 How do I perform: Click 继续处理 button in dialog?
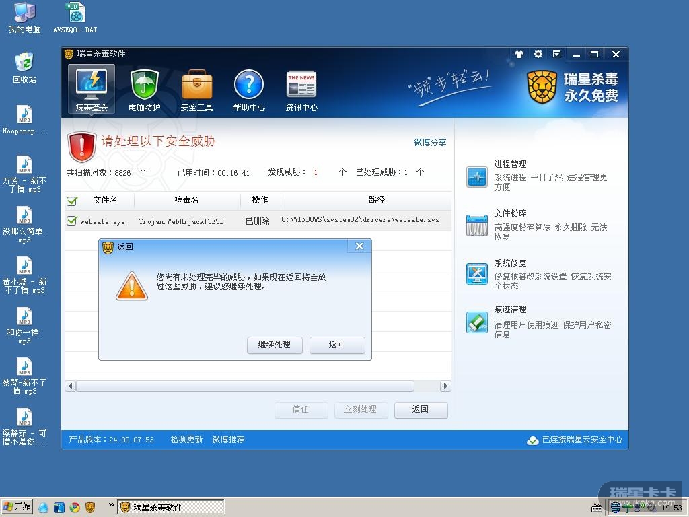(275, 345)
